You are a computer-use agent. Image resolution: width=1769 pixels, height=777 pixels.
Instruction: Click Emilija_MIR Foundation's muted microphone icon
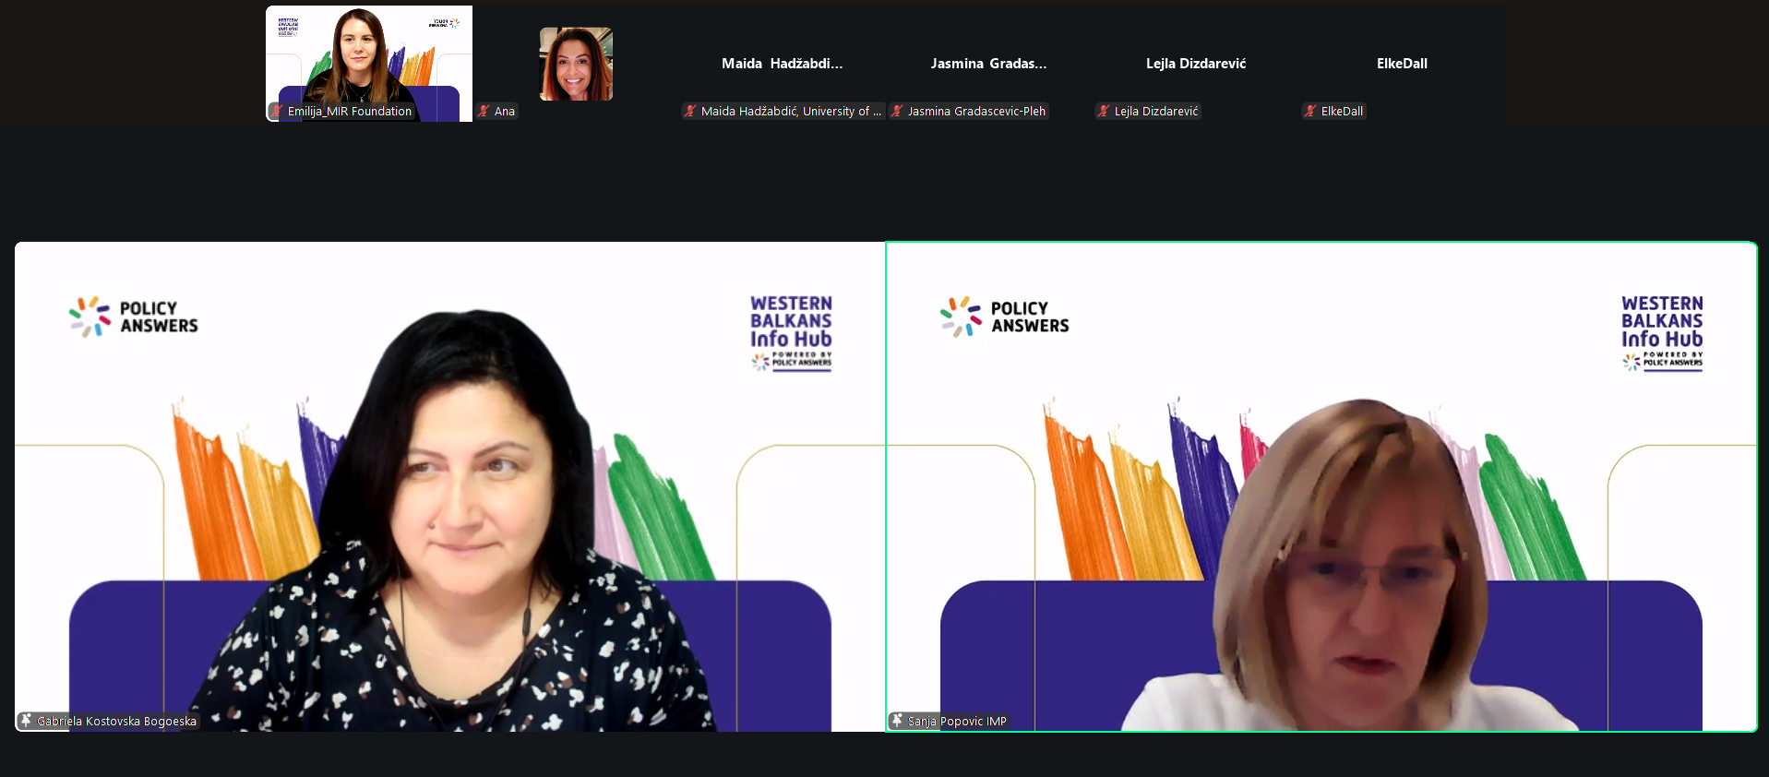(x=277, y=111)
